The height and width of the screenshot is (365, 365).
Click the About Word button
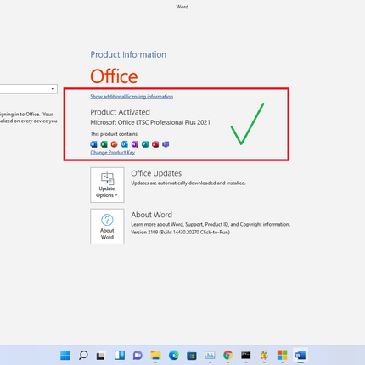click(107, 227)
